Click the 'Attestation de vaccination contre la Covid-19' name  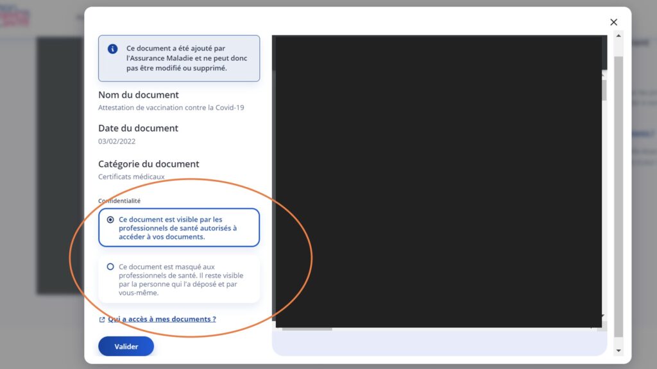tap(171, 108)
